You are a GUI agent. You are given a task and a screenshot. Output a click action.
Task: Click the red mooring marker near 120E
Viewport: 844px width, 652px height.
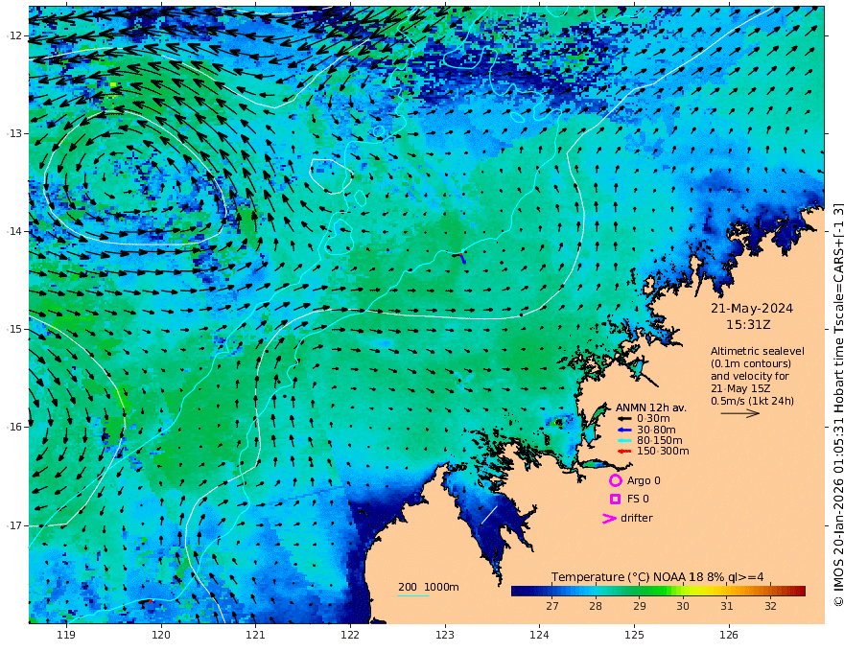(x=151, y=601)
